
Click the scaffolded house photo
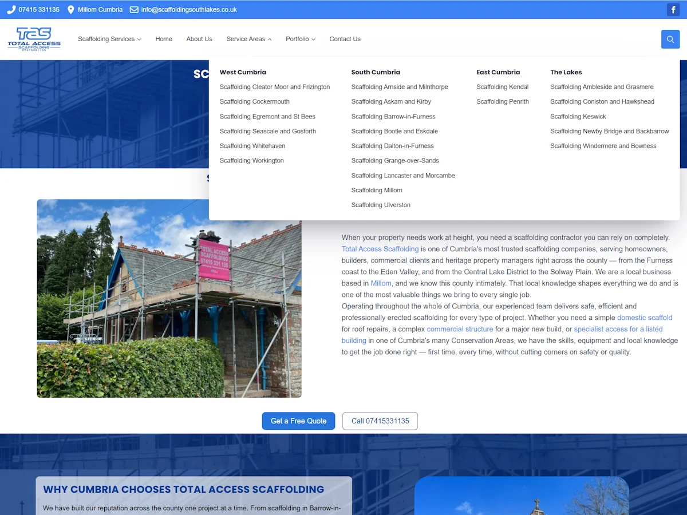coord(169,298)
